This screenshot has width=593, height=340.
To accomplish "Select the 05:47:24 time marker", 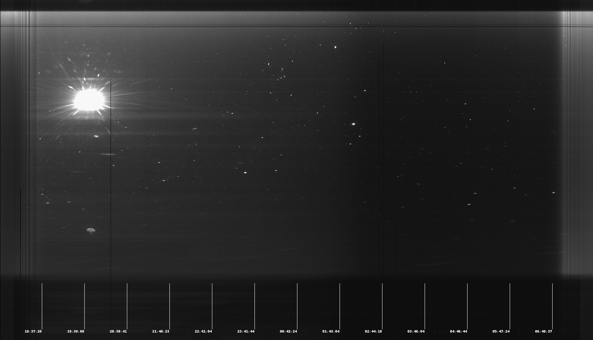I will [x=501, y=331].
